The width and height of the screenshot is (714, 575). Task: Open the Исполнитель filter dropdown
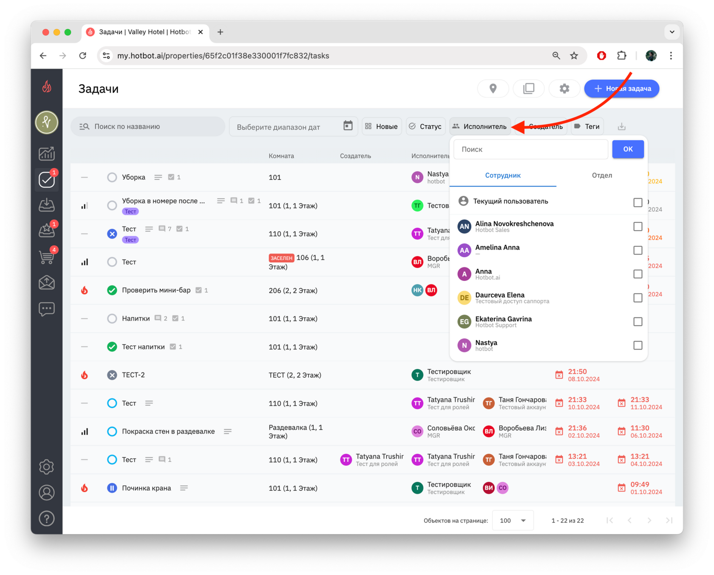[480, 126]
